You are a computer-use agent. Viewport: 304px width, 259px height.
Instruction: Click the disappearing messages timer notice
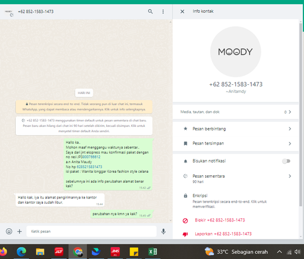(x=84, y=126)
